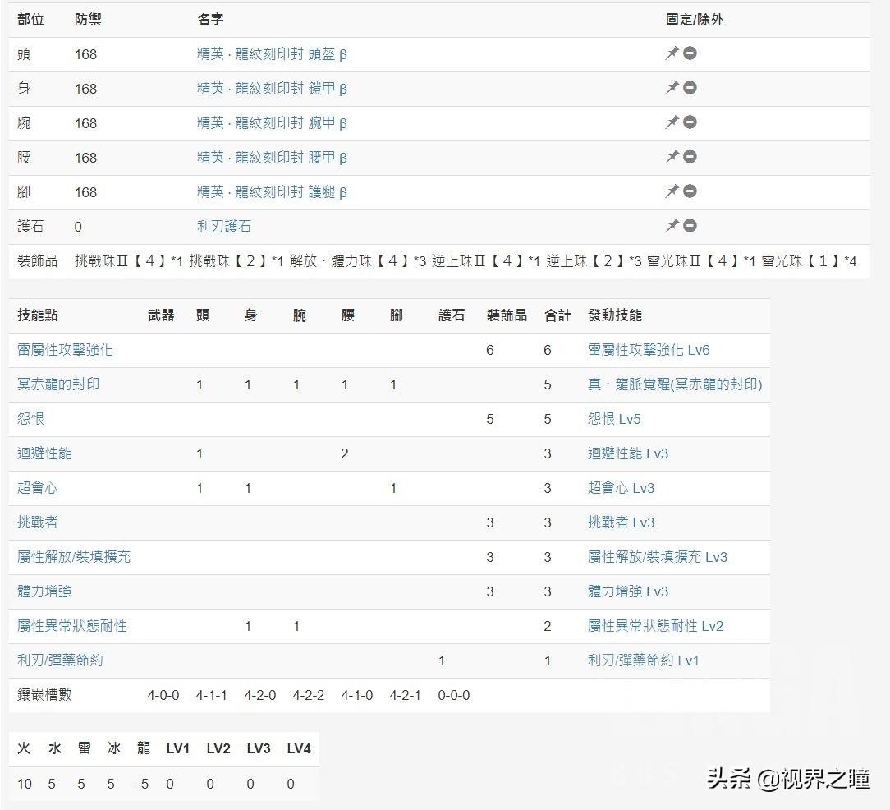Exclude the arm armor 腕甲 β piece
Image resolution: width=890 pixels, height=810 pixels.
pos(690,122)
